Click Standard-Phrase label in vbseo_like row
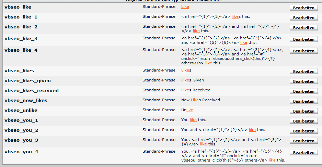The height and width of the screenshot is (167, 322). (159, 7)
